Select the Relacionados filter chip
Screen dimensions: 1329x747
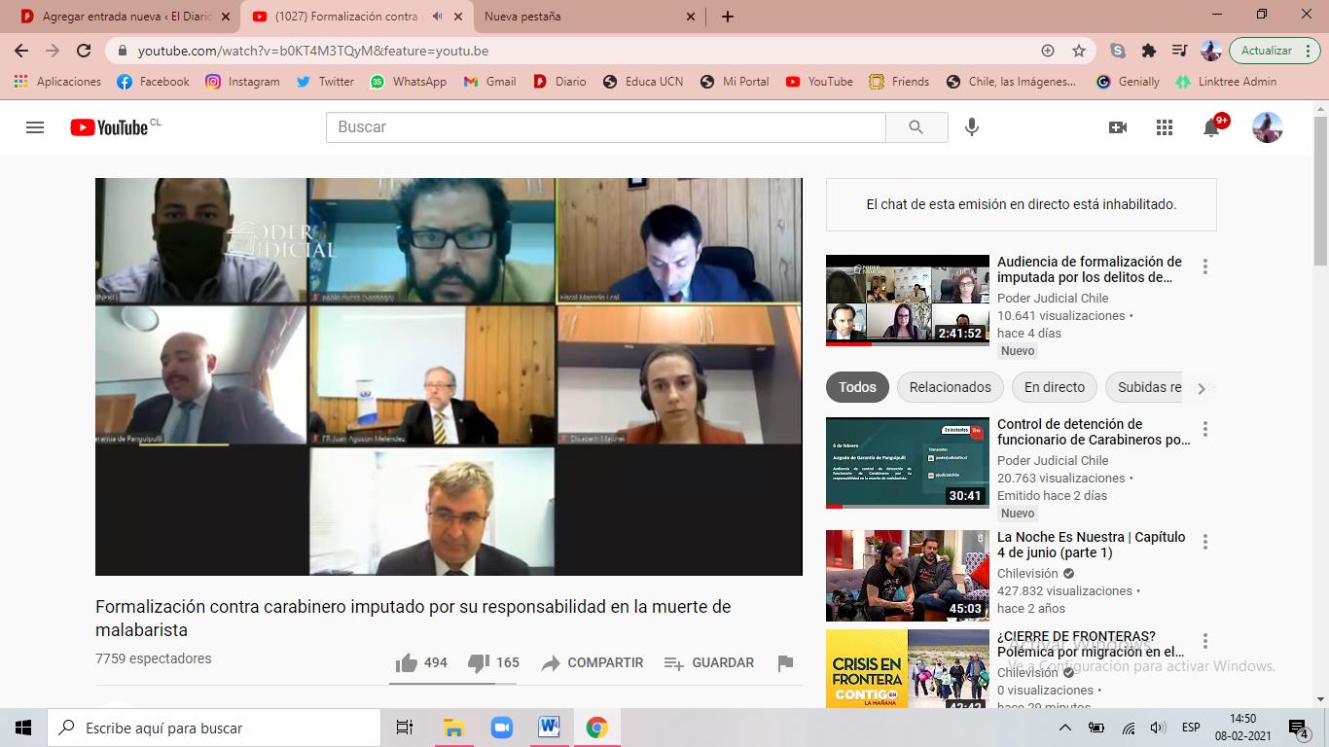951,387
